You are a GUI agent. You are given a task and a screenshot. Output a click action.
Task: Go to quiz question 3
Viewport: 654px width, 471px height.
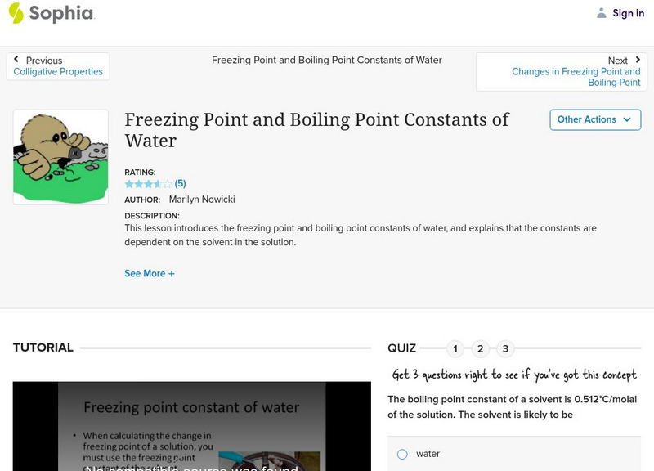click(505, 349)
